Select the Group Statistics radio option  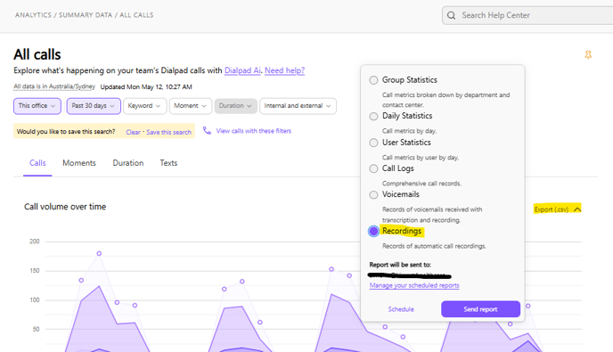(373, 80)
